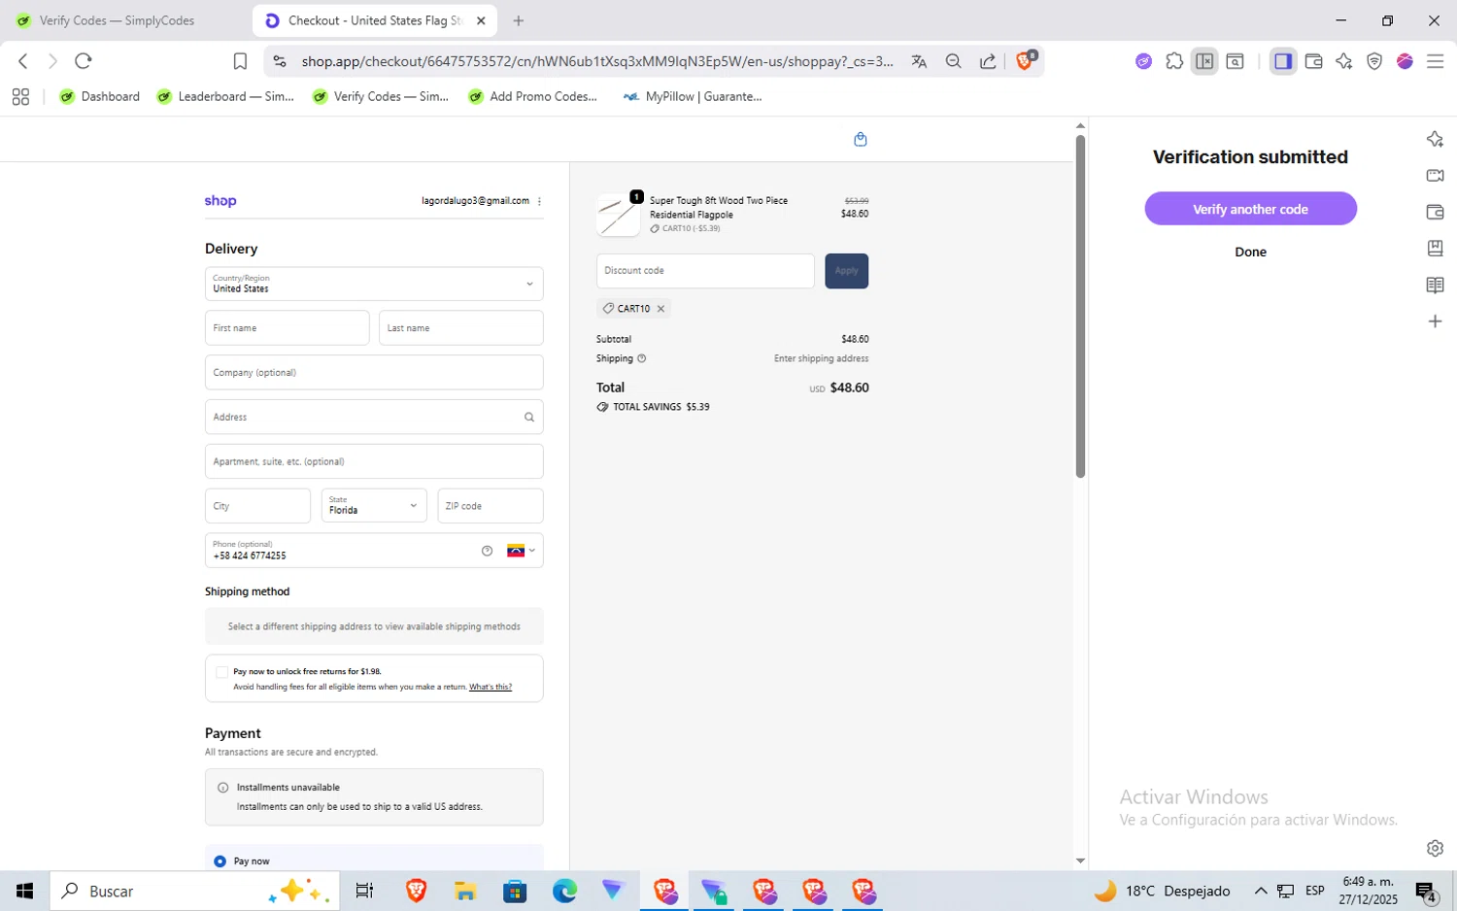Switch to the Verify Codes SimplyCodes tab

(117, 20)
